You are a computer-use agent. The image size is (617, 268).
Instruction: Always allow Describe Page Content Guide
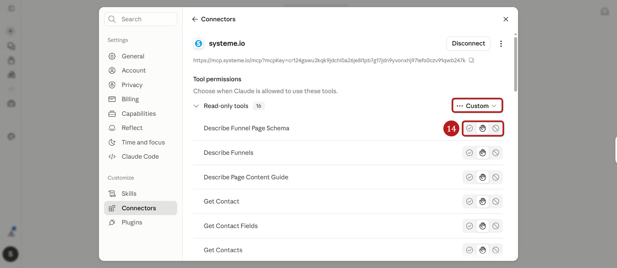(x=470, y=177)
